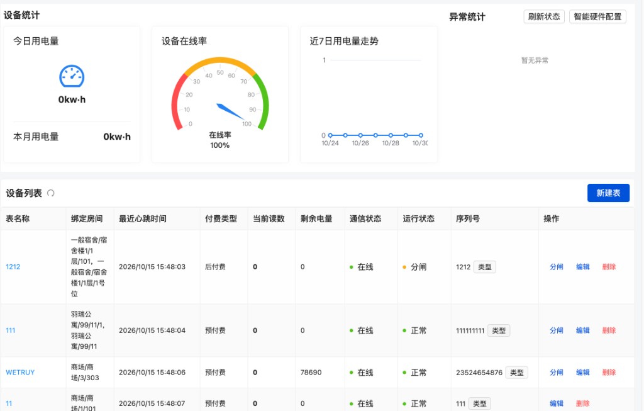Click heartbeat time 2026/10/15 15:48:03
The image size is (644, 411).
point(152,267)
